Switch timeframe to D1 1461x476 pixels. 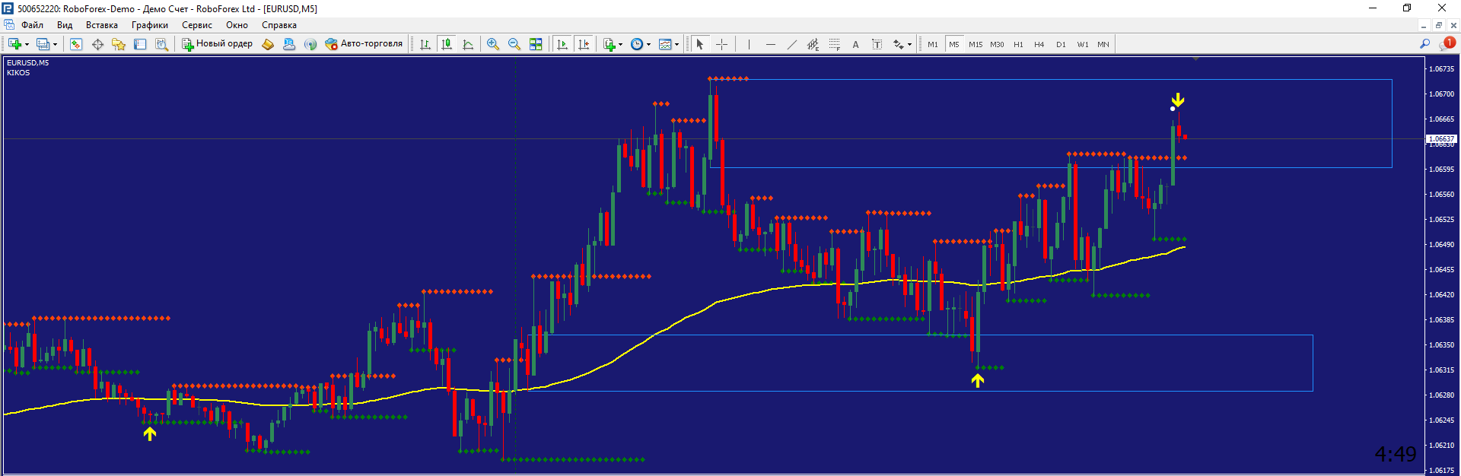pyautogui.click(x=1061, y=44)
